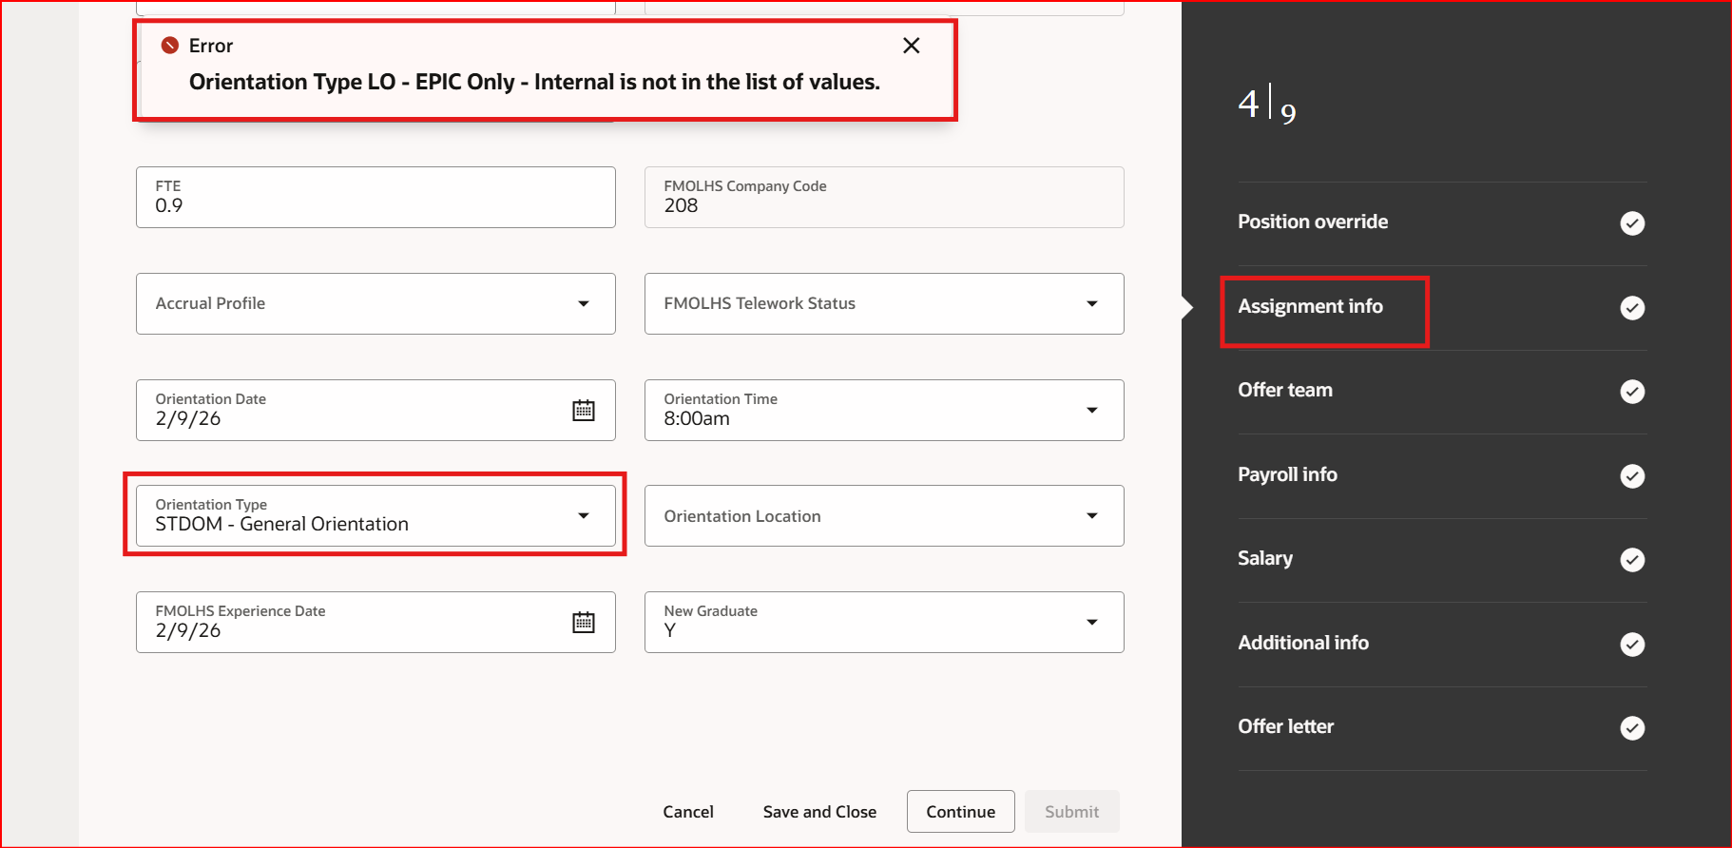Select the Assignment info step
Viewport: 1732px width, 848px height.
point(1310,306)
